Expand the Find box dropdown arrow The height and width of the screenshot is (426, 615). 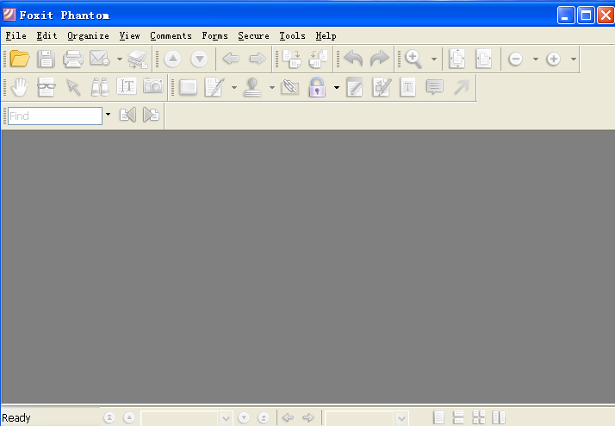pos(108,115)
